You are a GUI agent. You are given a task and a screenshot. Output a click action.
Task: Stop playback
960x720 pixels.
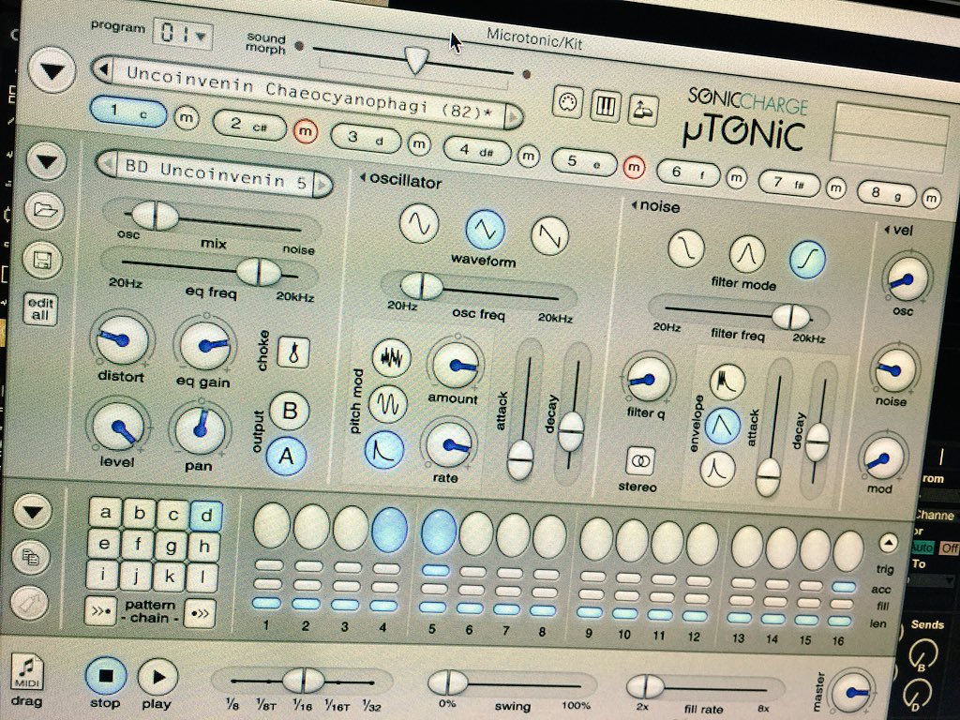click(106, 675)
